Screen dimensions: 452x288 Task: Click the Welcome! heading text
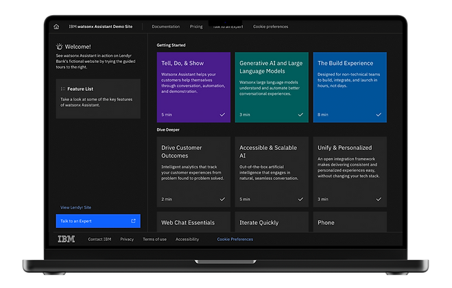[78, 47]
